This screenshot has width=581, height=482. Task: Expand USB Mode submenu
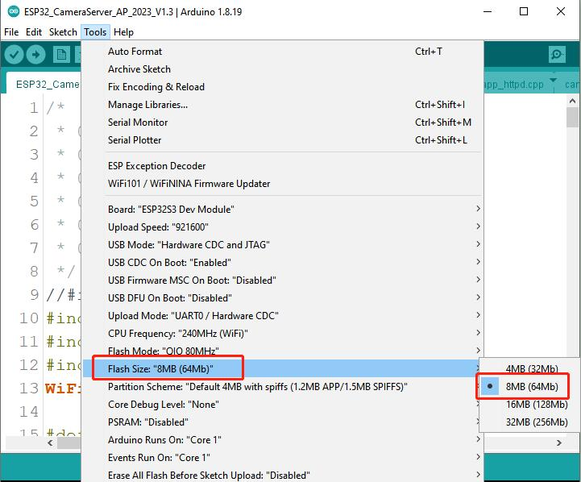coord(283,245)
